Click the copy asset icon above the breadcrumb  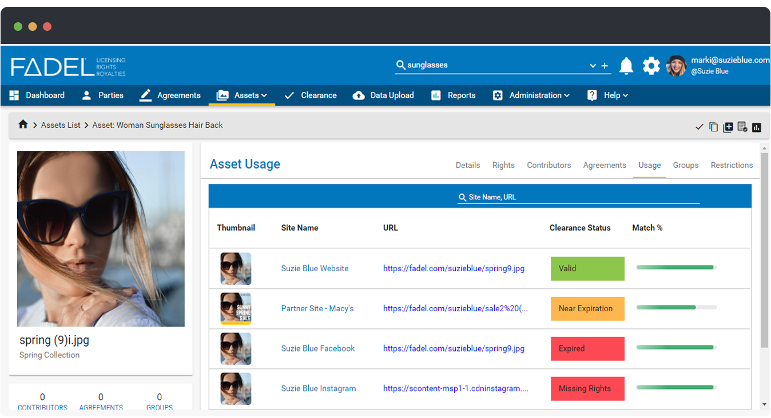click(x=713, y=127)
